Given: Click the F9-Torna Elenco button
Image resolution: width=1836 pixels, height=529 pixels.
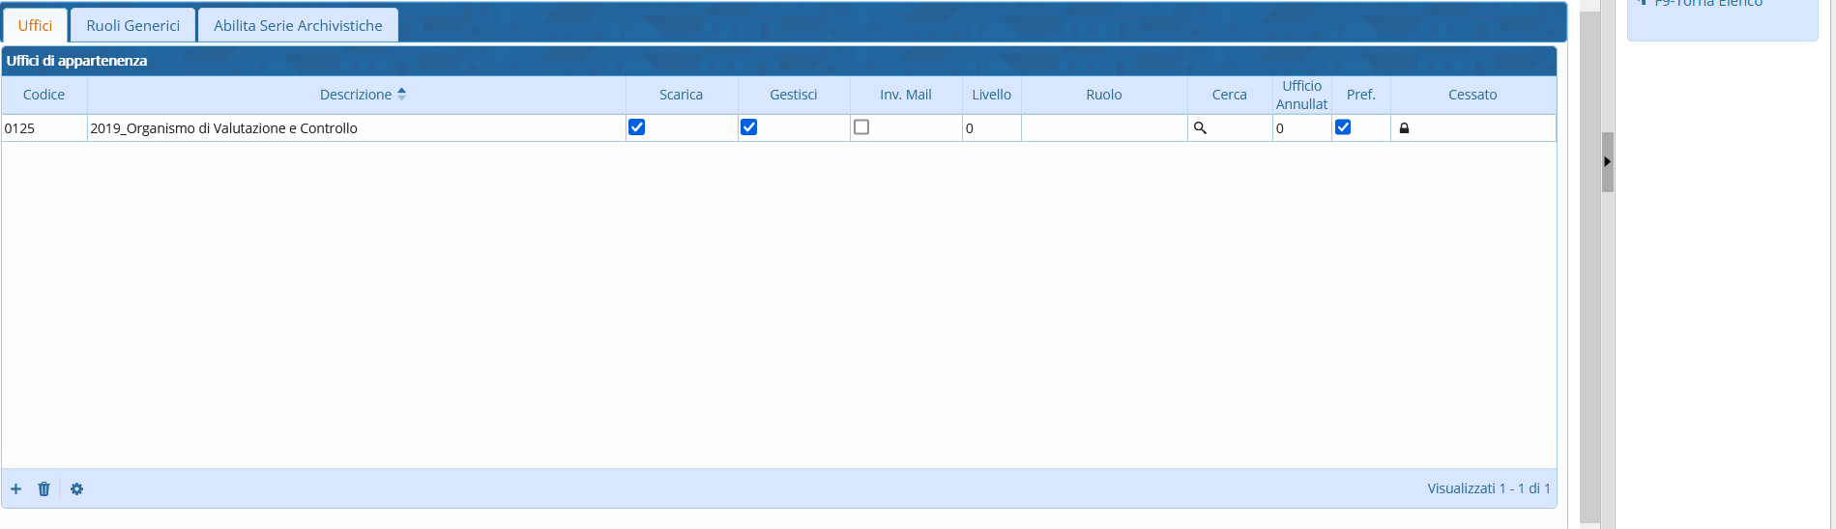Looking at the screenshot, I should (1707, 4).
